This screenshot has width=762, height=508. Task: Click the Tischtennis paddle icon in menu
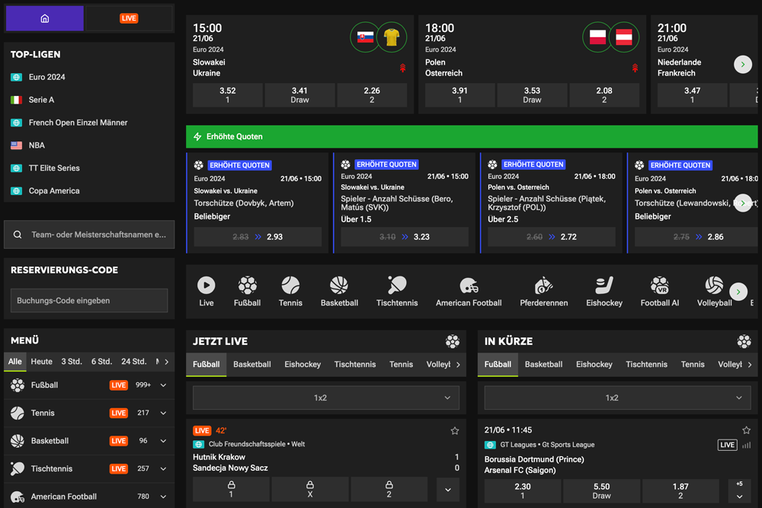(18, 468)
